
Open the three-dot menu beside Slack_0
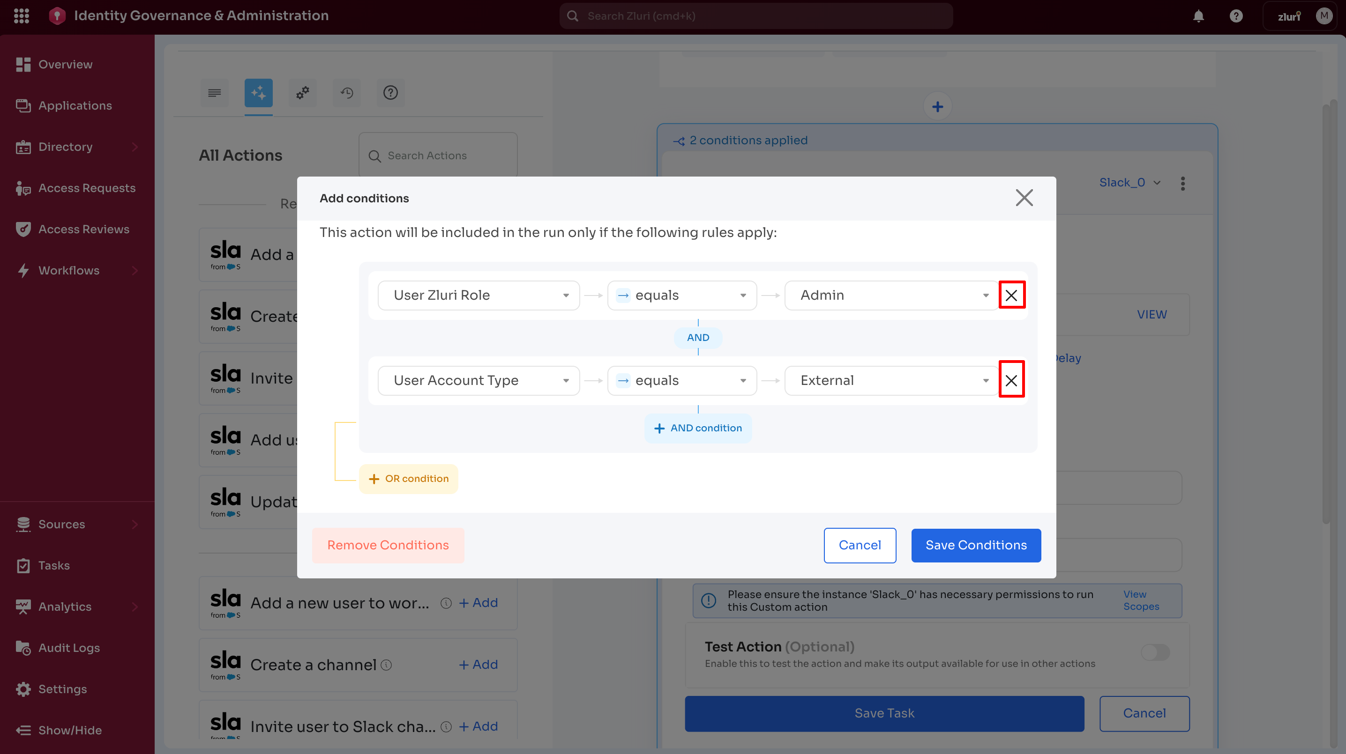pos(1182,183)
